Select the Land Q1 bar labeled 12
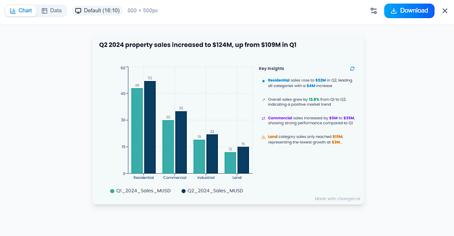The width and height of the screenshot is (454, 236). [x=230, y=163]
